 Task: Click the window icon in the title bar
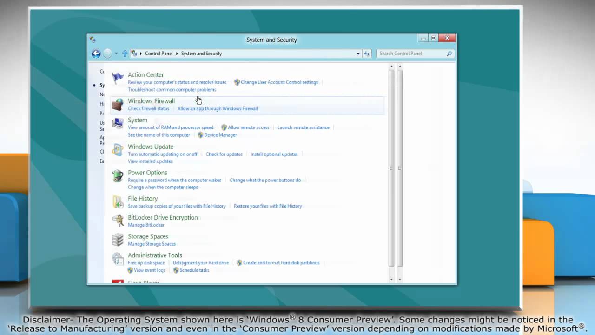(x=93, y=40)
